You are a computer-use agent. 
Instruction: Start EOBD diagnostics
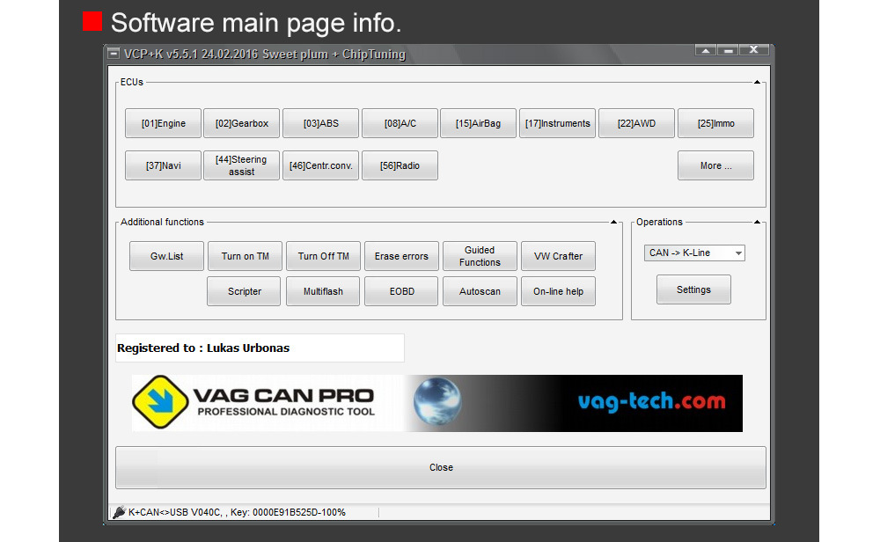tap(401, 291)
